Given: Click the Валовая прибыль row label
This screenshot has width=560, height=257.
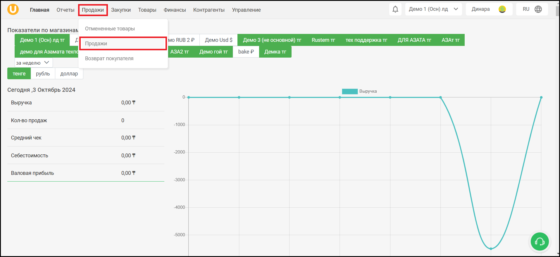Looking at the screenshot, I should point(32,173).
